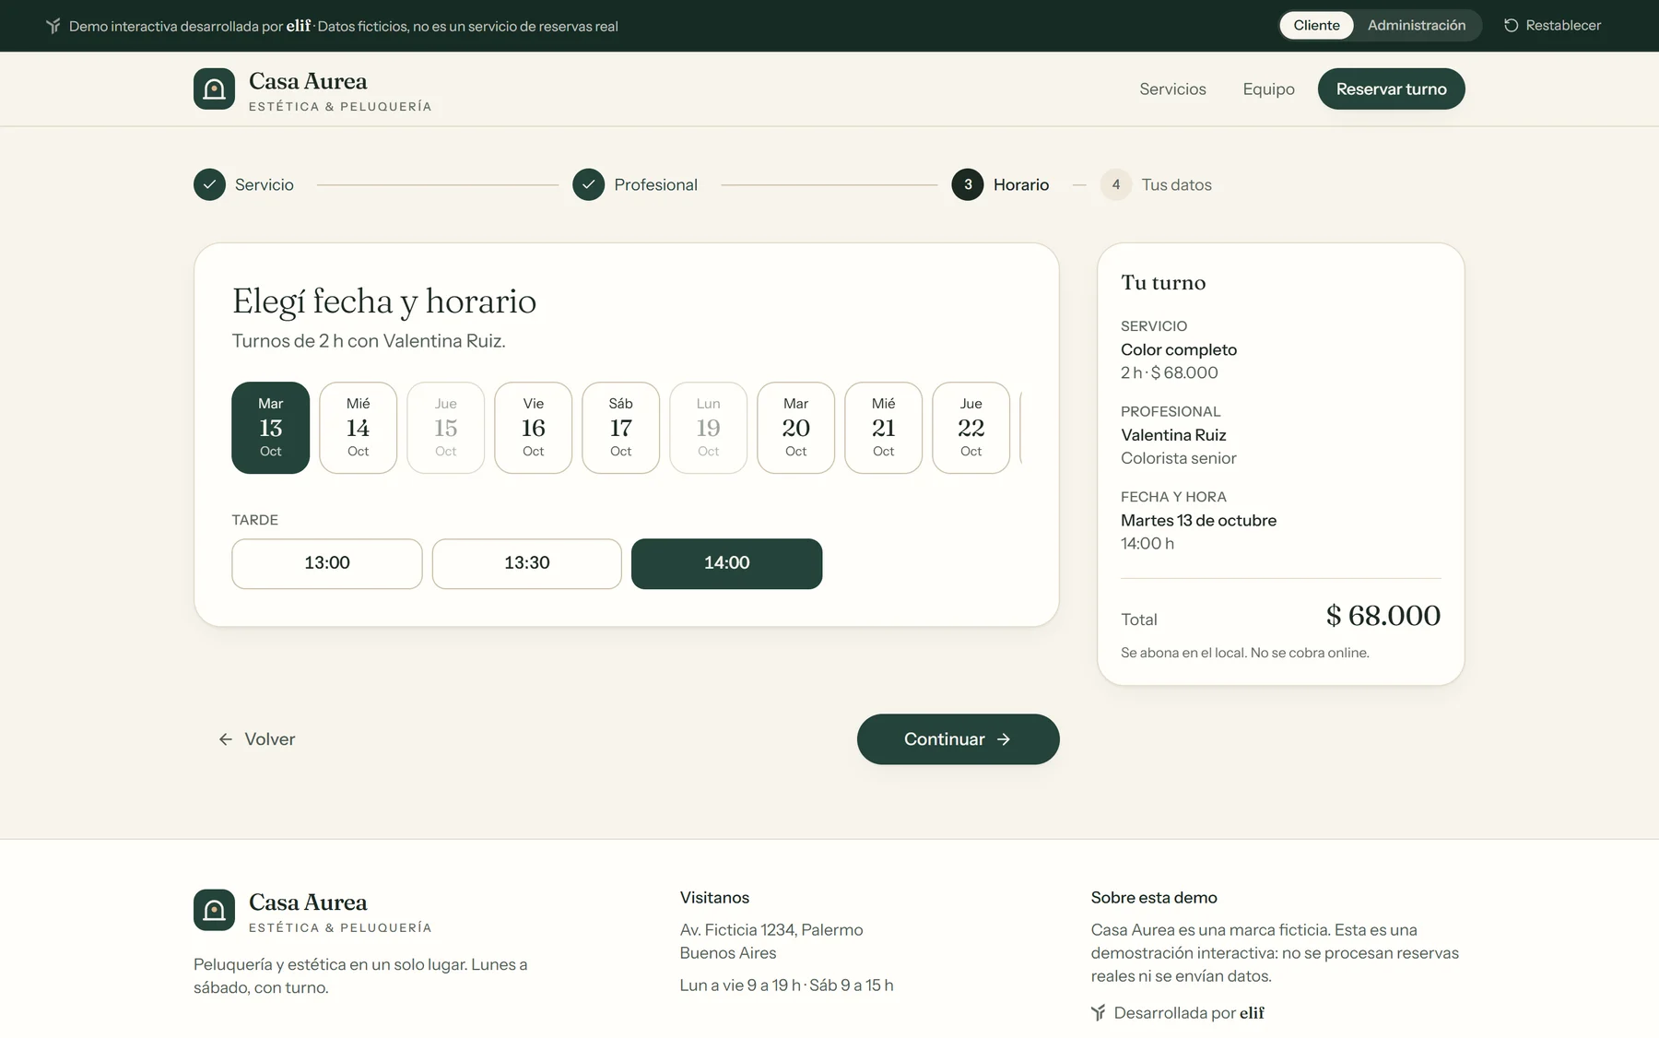The width and height of the screenshot is (1659, 1038).
Task: Click Continuar to proceed
Action: pos(958,739)
